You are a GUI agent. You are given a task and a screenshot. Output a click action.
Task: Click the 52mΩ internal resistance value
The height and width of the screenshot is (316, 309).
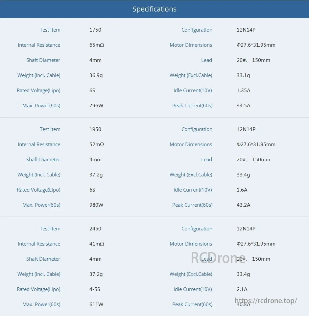(x=97, y=145)
